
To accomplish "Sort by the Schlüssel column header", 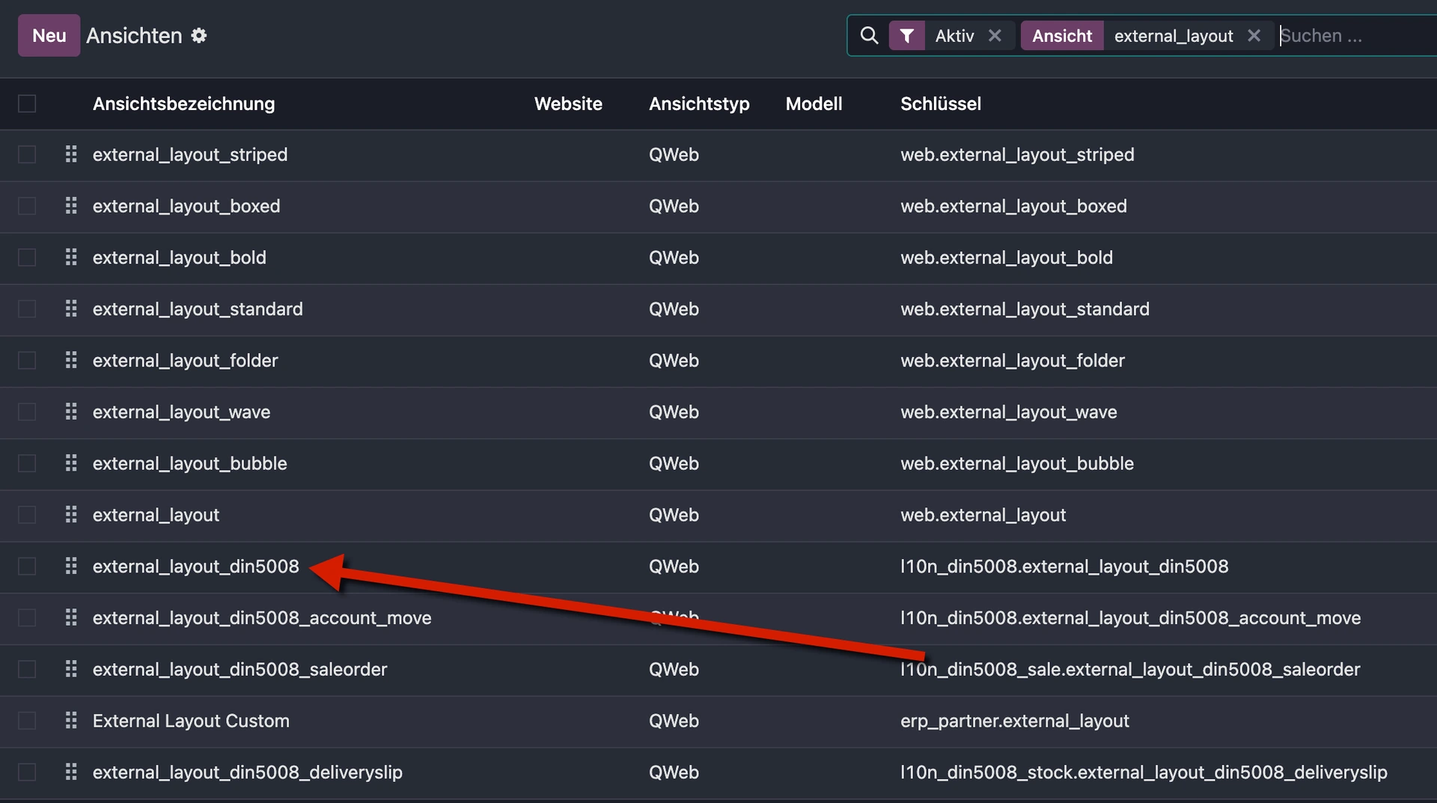I will [941, 103].
